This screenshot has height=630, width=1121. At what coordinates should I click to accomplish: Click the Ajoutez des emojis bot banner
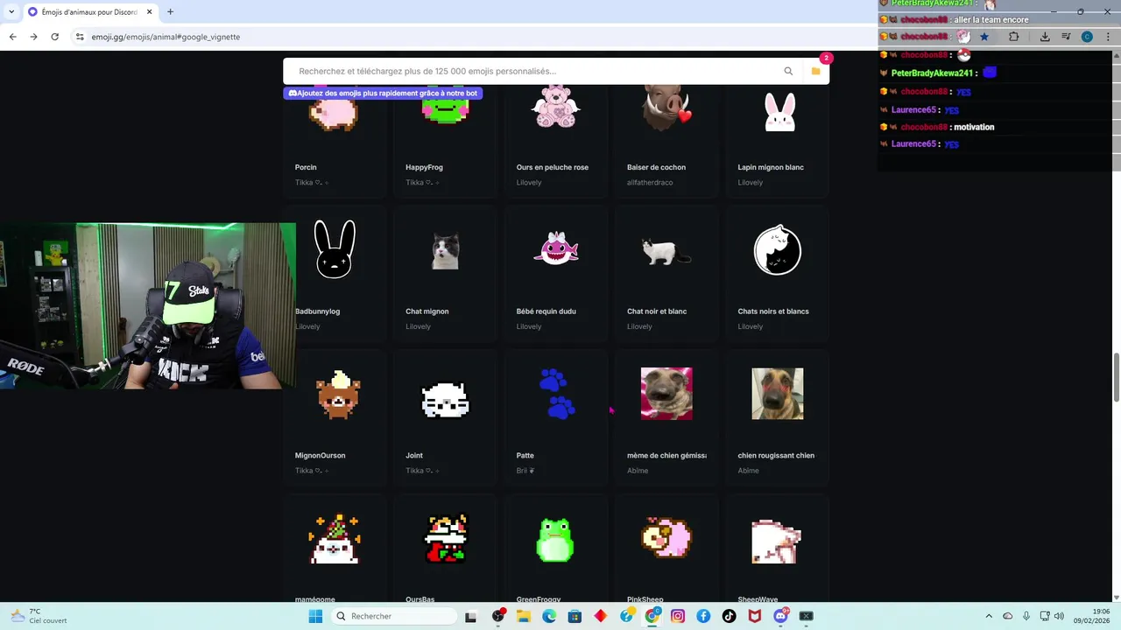(383, 93)
